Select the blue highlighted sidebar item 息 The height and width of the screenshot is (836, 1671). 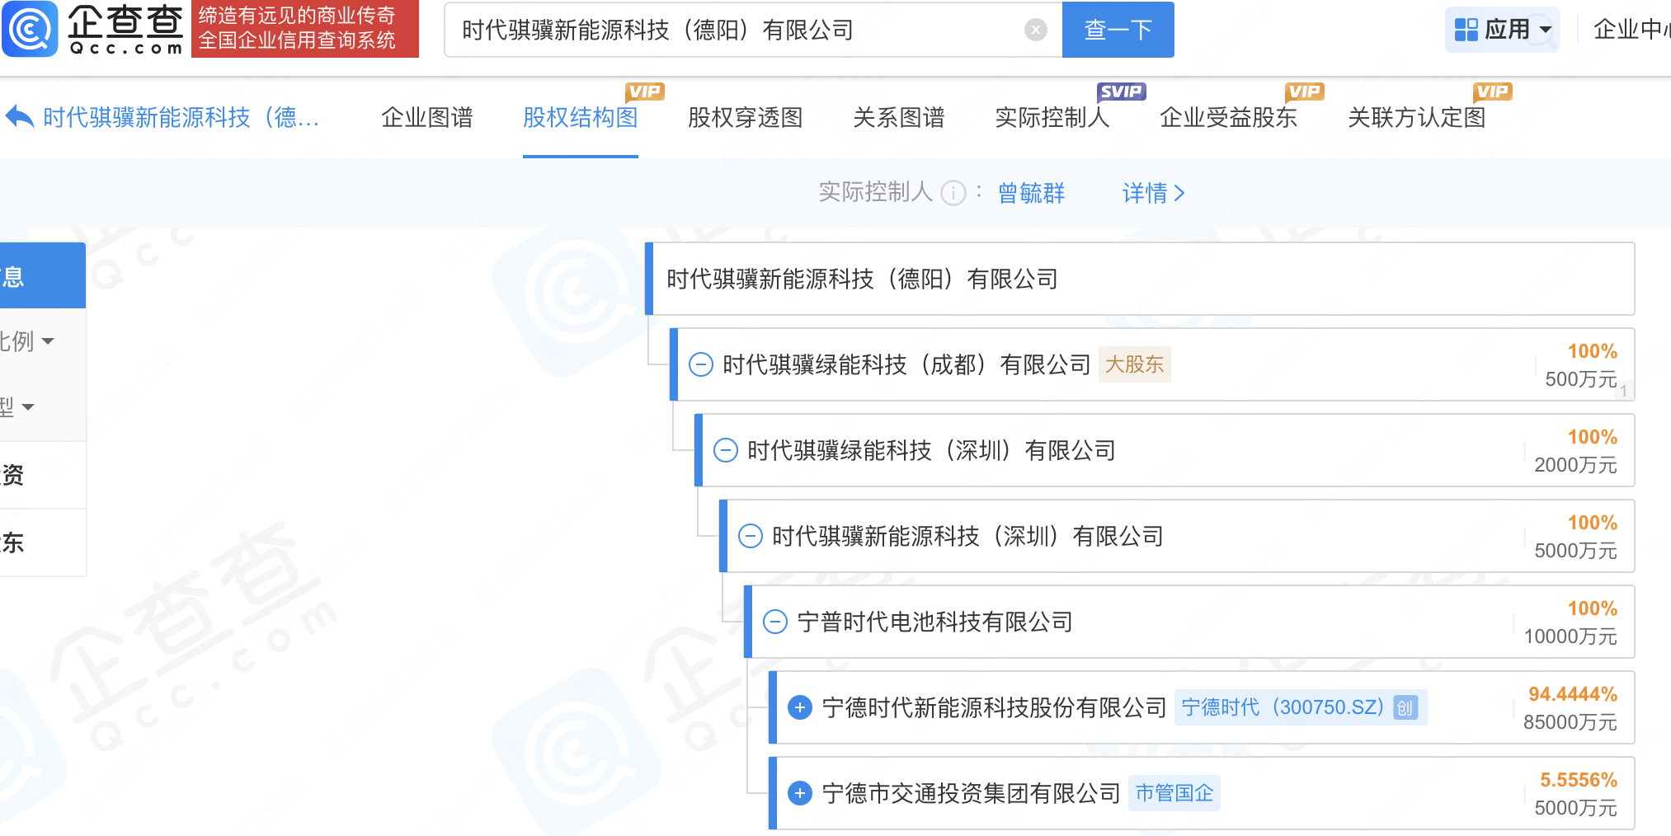click(43, 275)
